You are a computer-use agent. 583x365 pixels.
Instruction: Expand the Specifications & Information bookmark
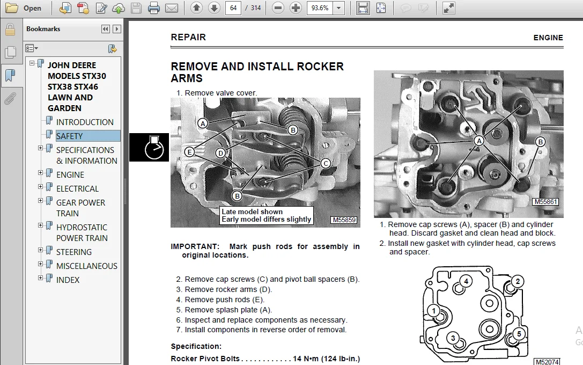click(41, 148)
